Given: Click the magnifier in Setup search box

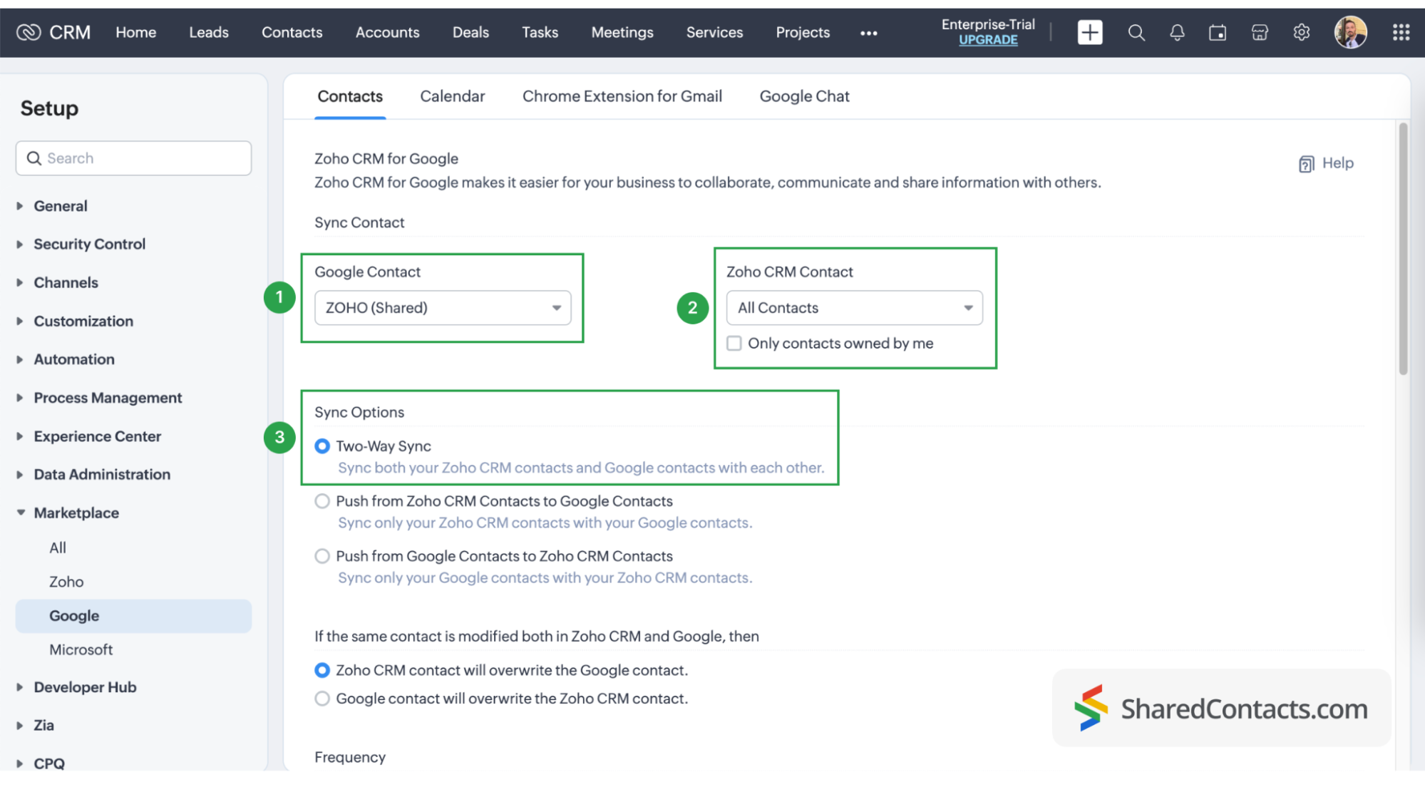Looking at the screenshot, I should coord(34,158).
